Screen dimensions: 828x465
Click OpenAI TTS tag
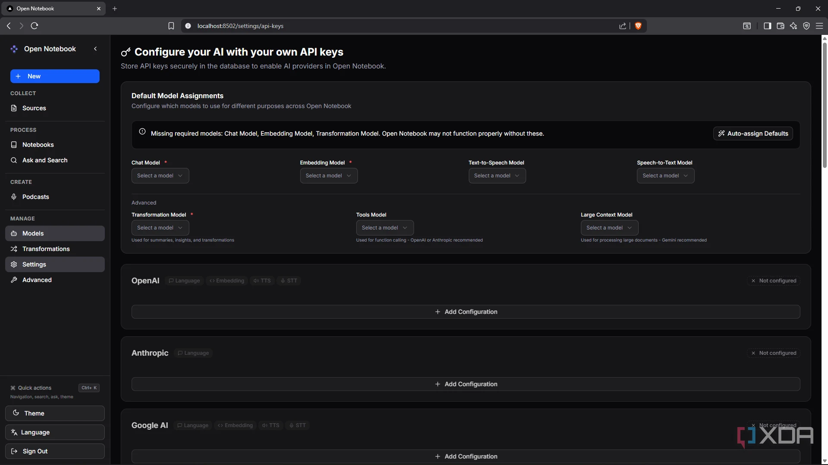pos(262,281)
